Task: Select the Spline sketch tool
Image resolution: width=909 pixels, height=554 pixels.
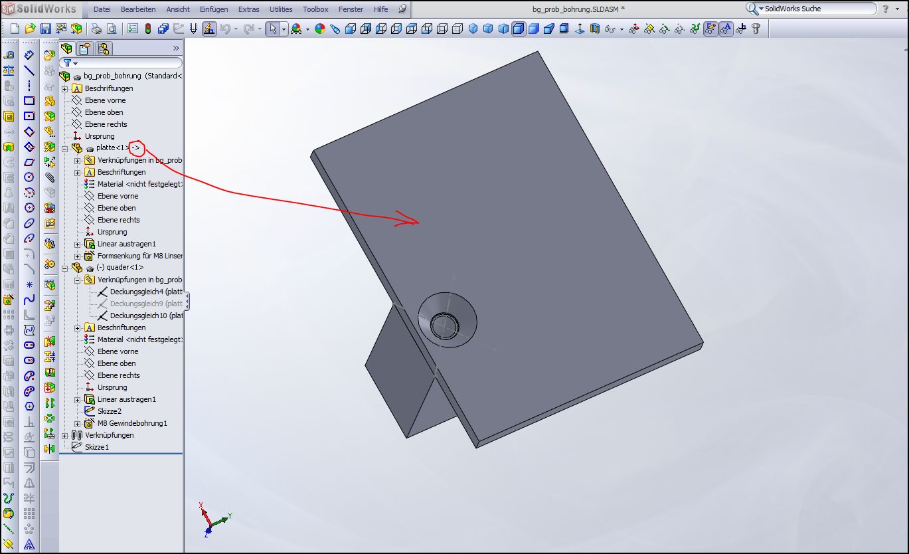Action: coord(29,299)
